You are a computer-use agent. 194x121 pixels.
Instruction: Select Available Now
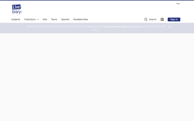pyautogui.click(x=81, y=19)
